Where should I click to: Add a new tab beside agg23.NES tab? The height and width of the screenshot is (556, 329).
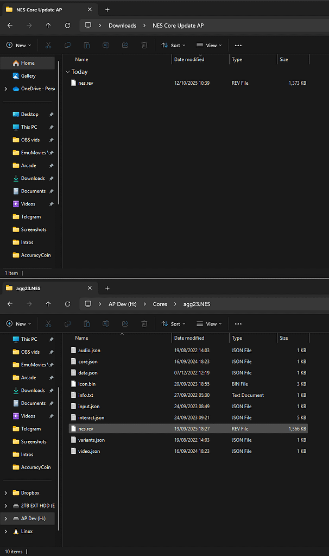point(107,288)
